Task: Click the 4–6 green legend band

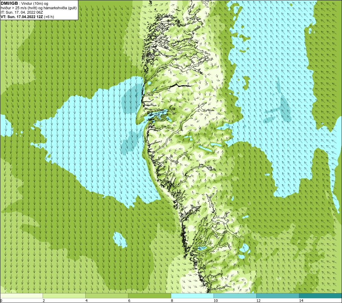Action: [x=107, y=295]
